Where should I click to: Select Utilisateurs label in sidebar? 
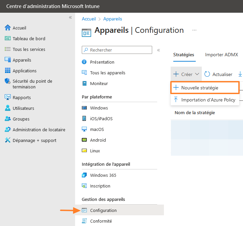[x=23, y=108]
